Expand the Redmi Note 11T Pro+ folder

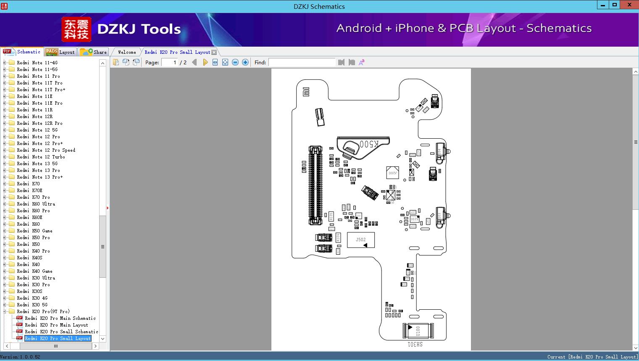coord(5,90)
